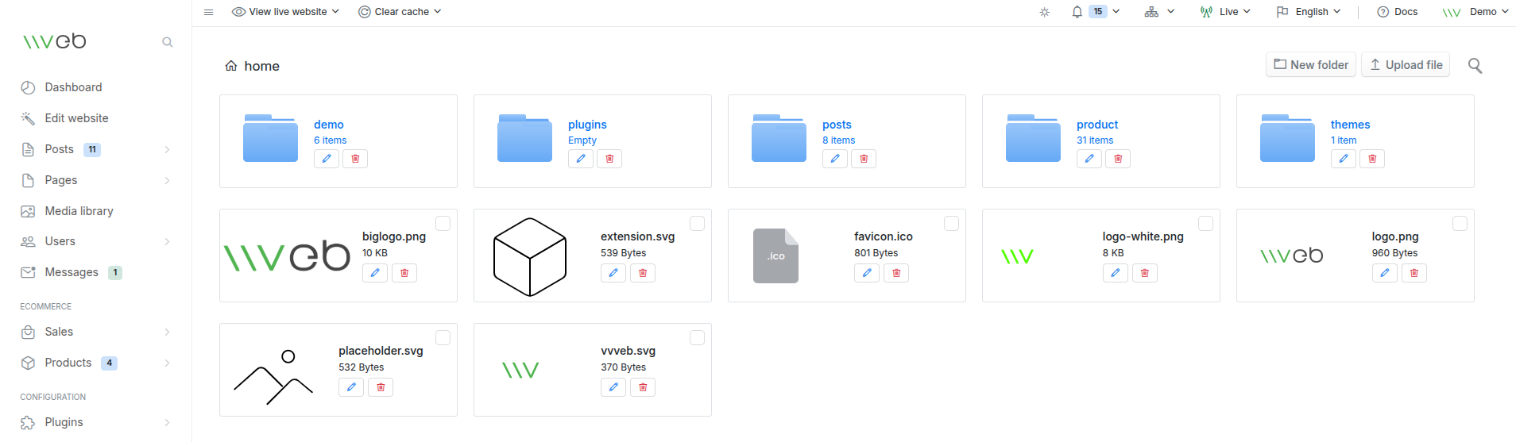The height and width of the screenshot is (442, 1516).
Task: Open the English language dropdown
Action: (x=1309, y=12)
